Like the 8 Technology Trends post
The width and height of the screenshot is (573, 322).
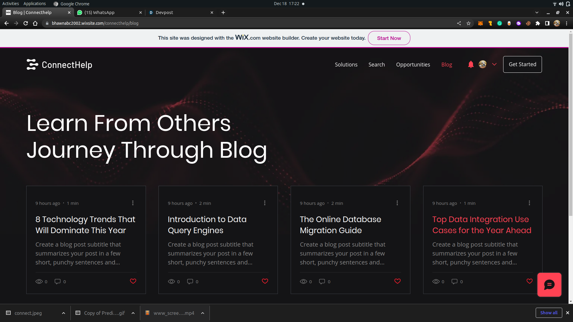[x=133, y=281]
